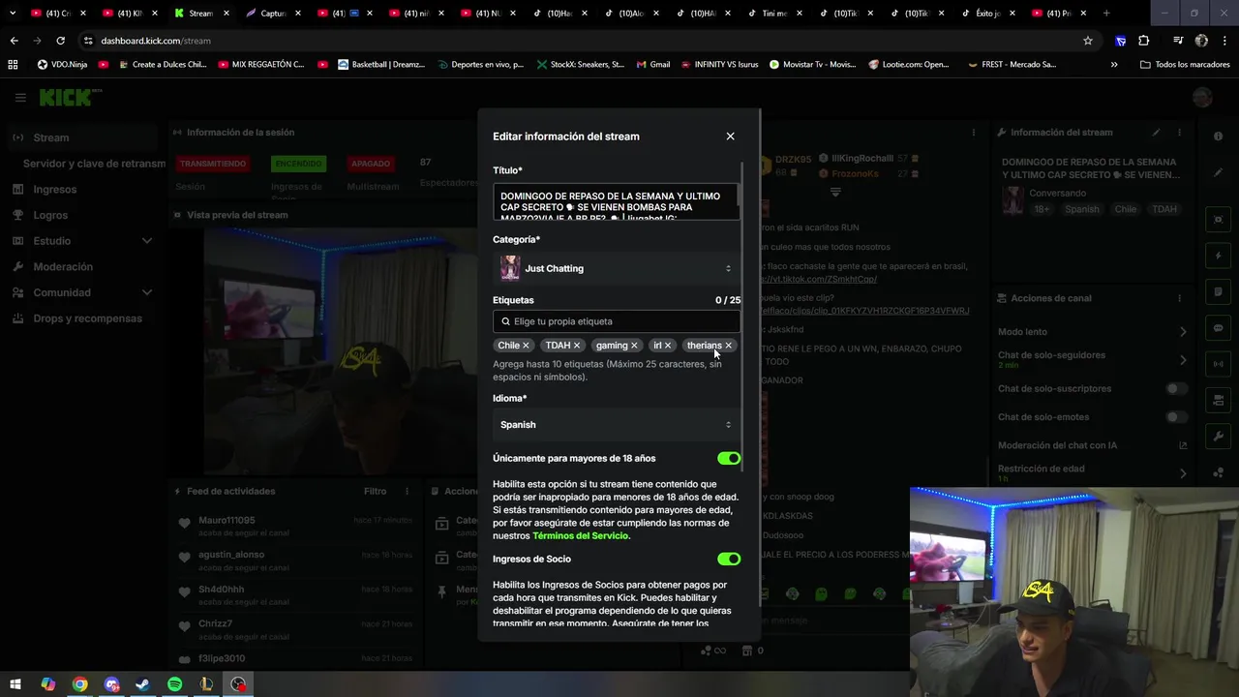The height and width of the screenshot is (697, 1239).
Task: Click the screen capture icon in right sidebar
Action: (x=1218, y=220)
